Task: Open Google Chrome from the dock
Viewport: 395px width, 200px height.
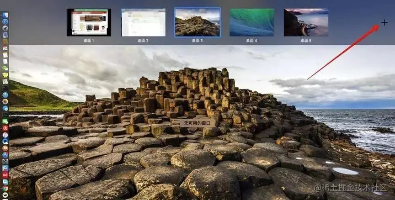Action: coord(5,188)
